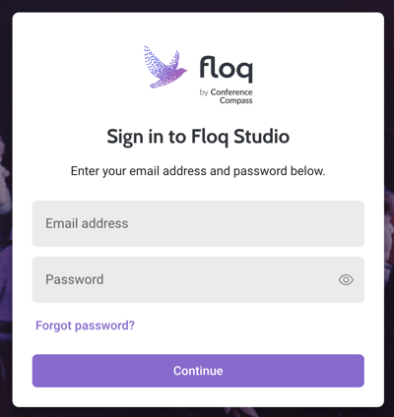Select the "Sign in to Floq Studio" heading
This screenshot has height=417, width=394.
click(198, 137)
